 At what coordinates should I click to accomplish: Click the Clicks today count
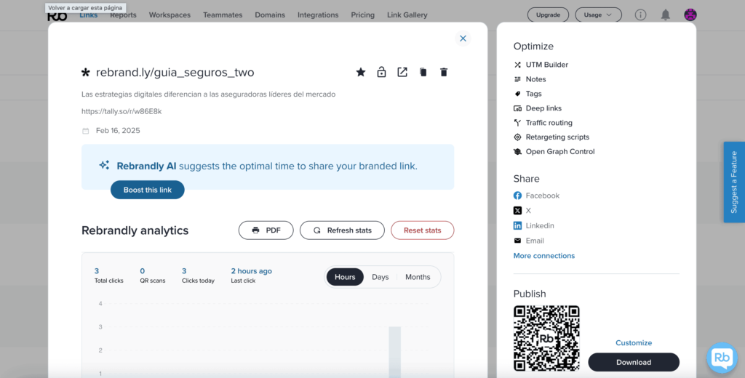tap(184, 271)
